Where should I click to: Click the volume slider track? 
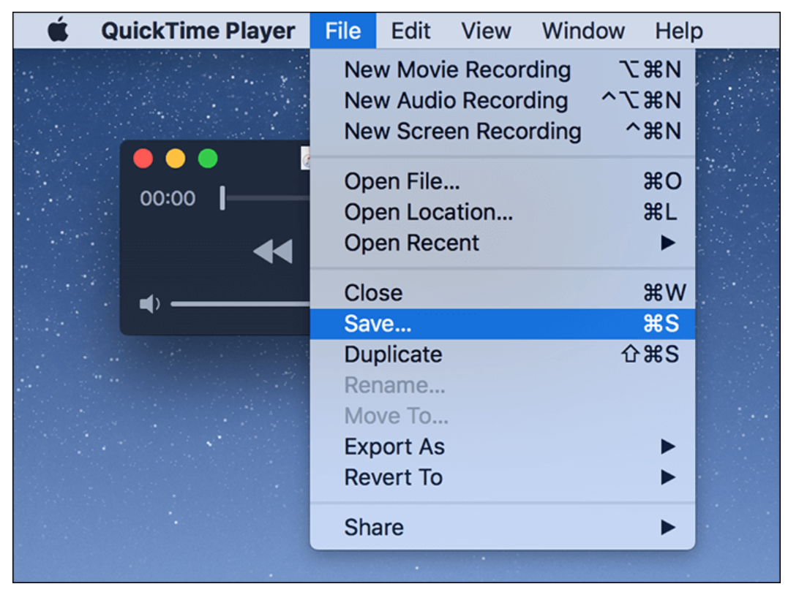tap(240, 304)
